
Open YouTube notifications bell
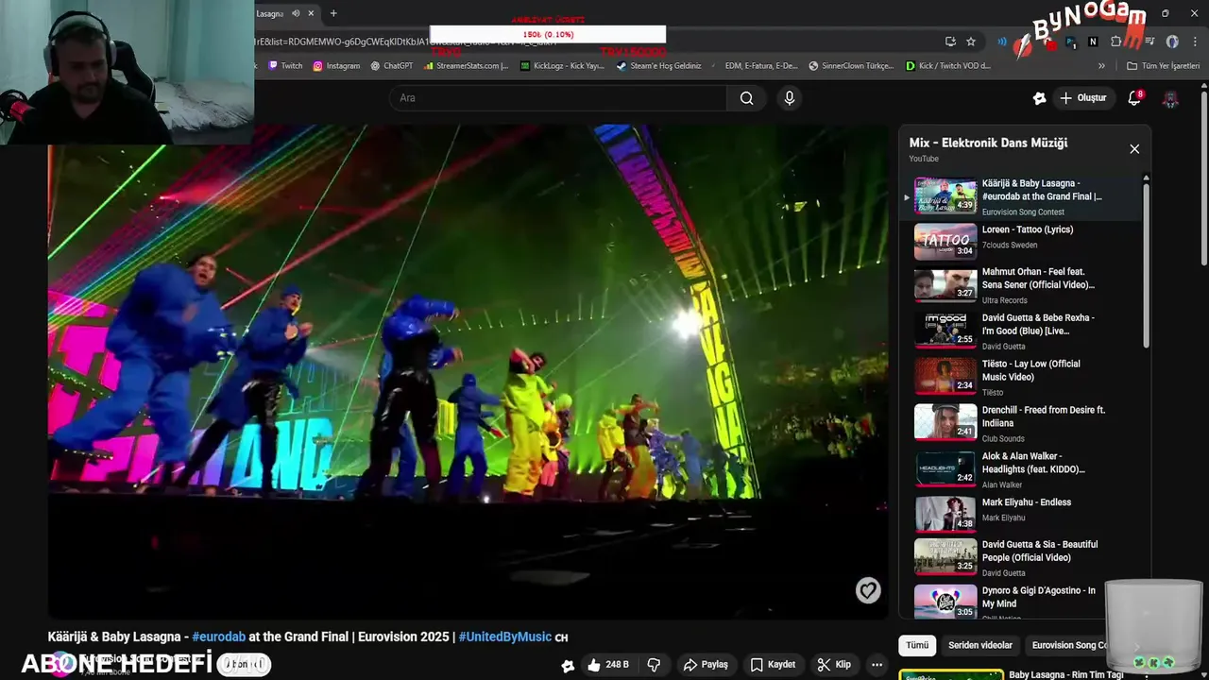tap(1134, 98)
